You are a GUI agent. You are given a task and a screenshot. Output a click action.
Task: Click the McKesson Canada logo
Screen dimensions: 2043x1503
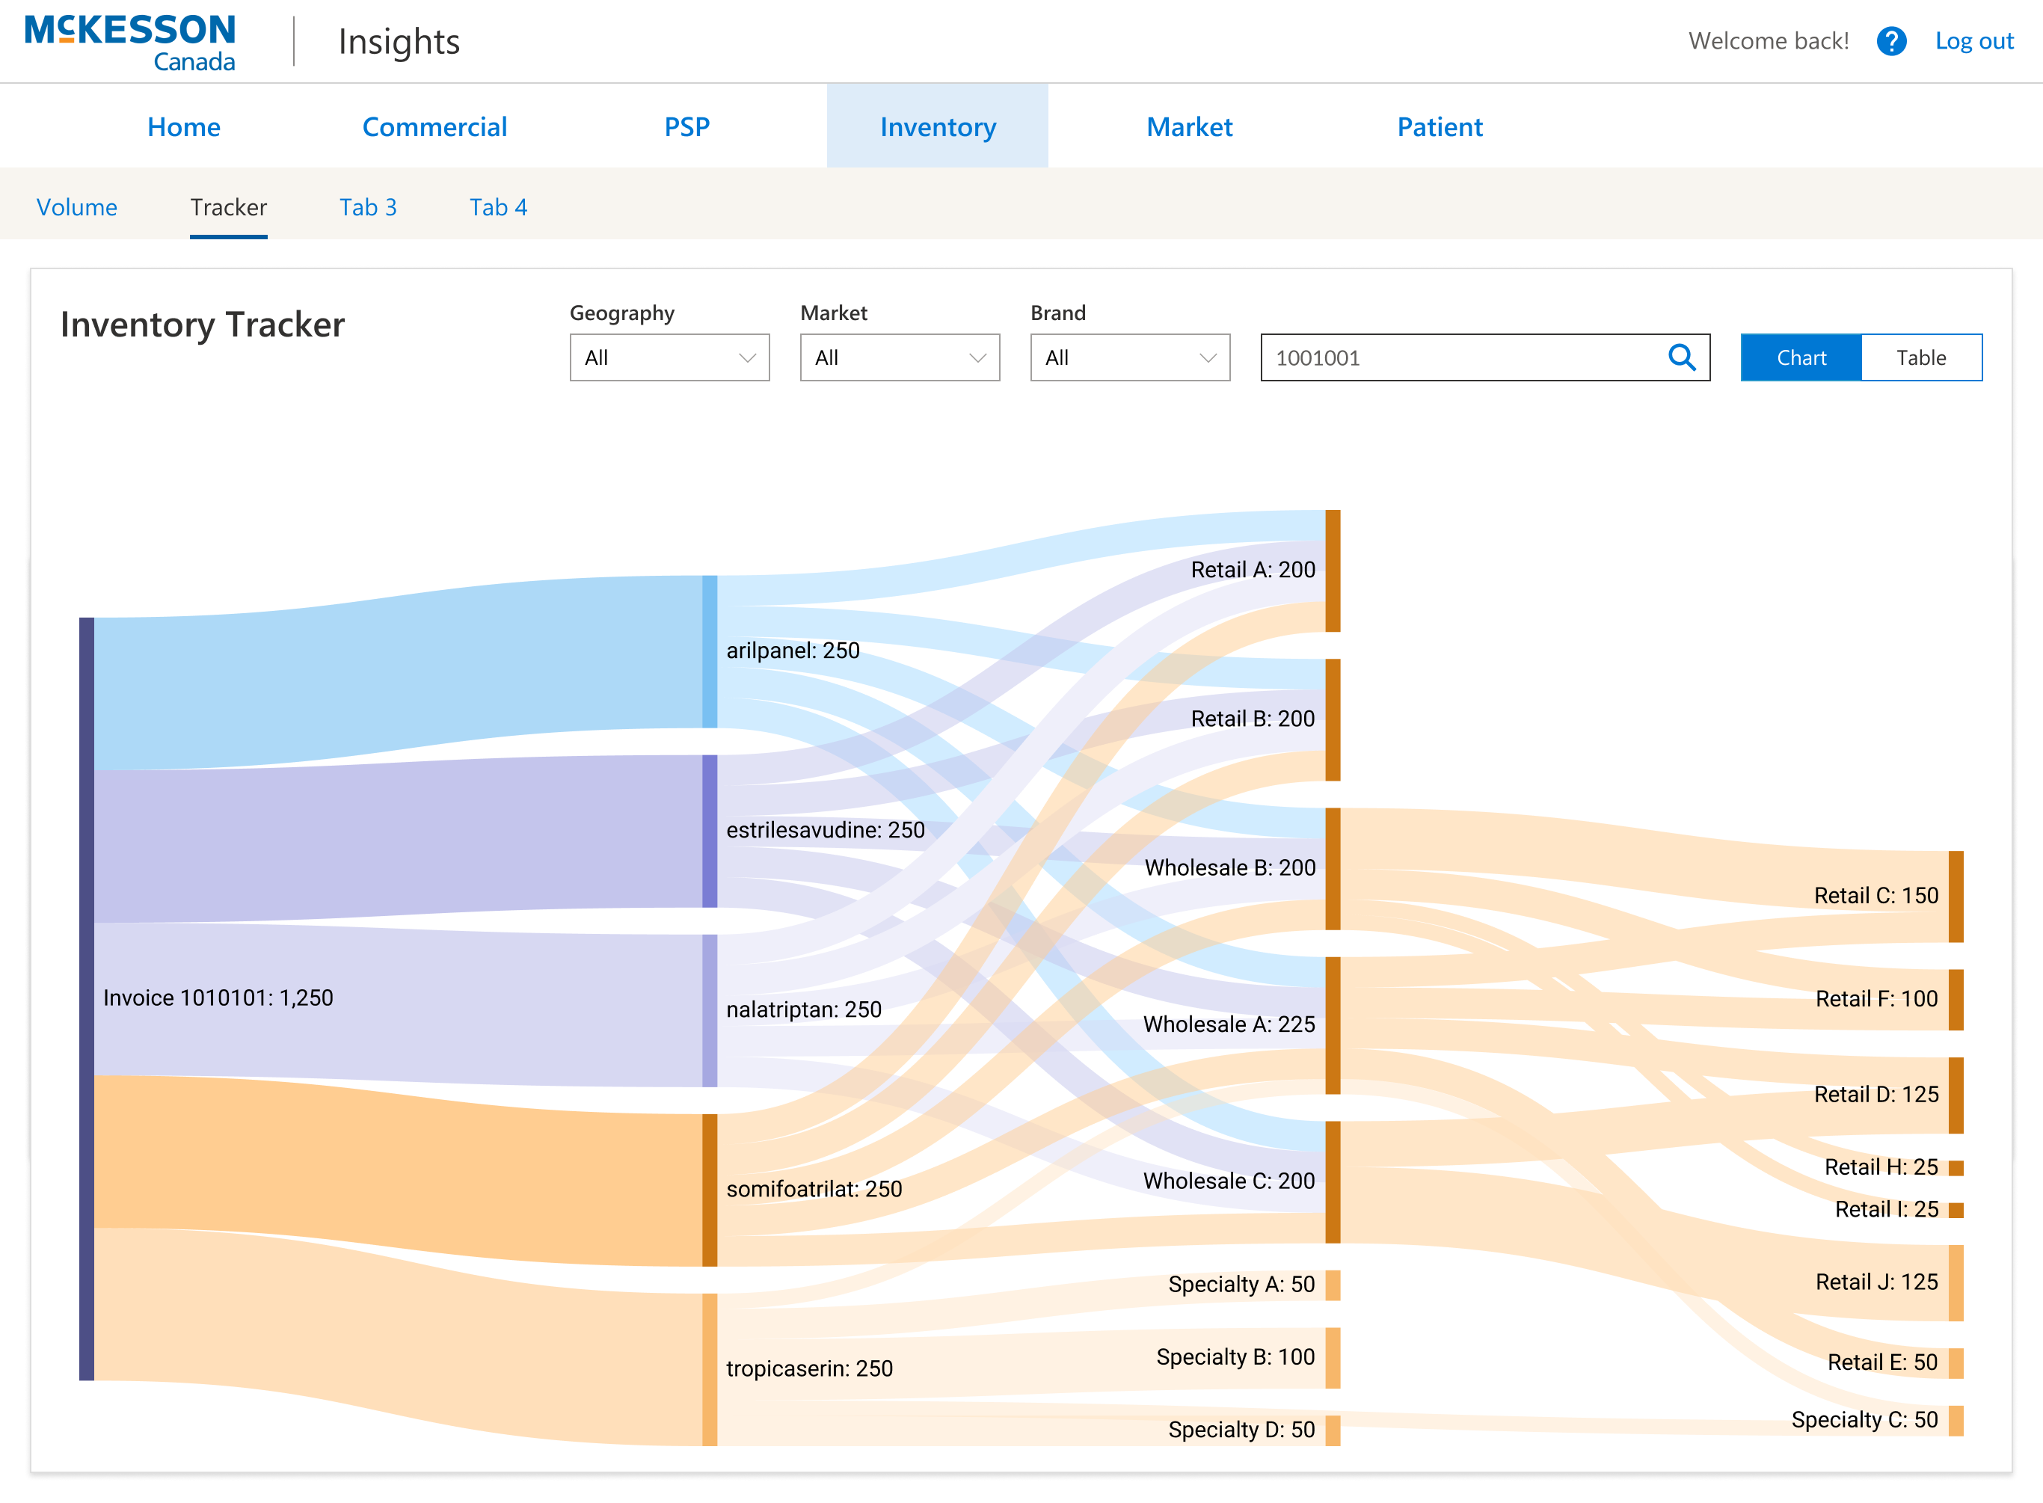tap(130, 42)
